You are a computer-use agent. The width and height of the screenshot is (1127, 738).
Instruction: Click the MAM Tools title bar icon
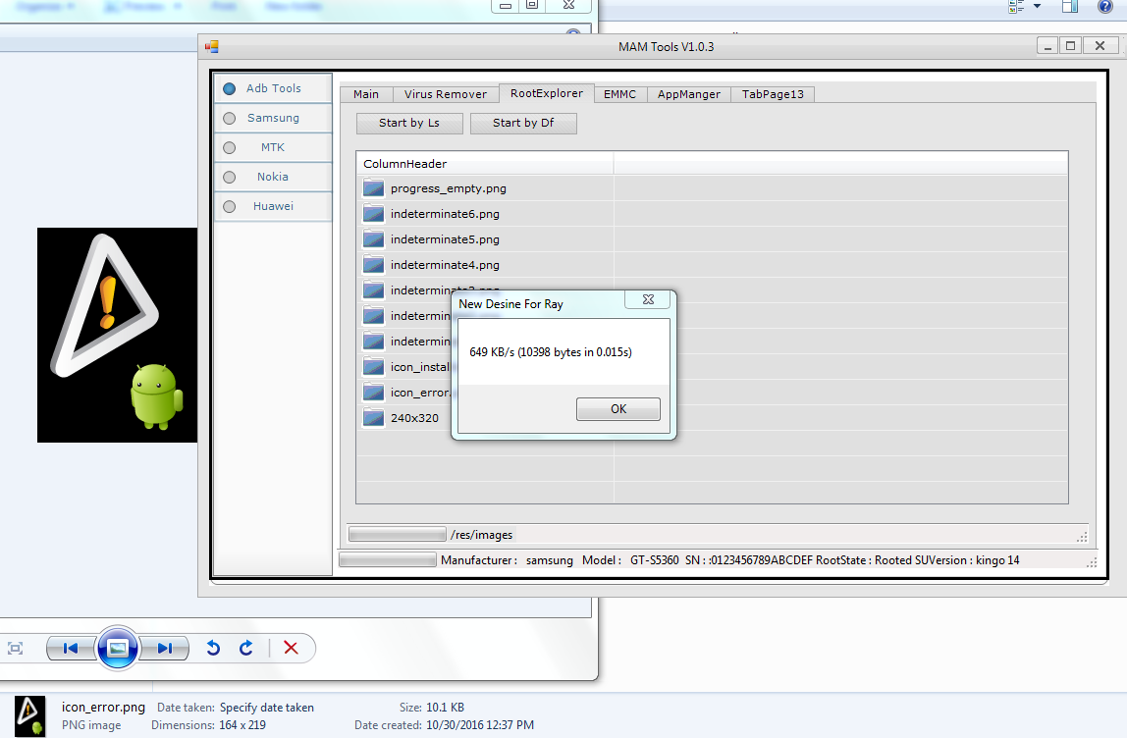(x=211, y=47)
